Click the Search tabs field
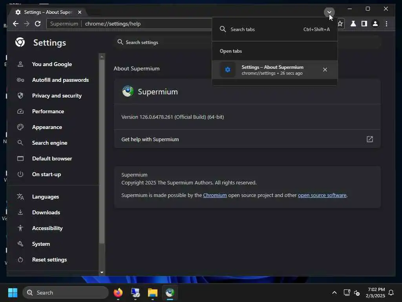Viewport: 402px width, 302px height. click(x=274, y=29)
